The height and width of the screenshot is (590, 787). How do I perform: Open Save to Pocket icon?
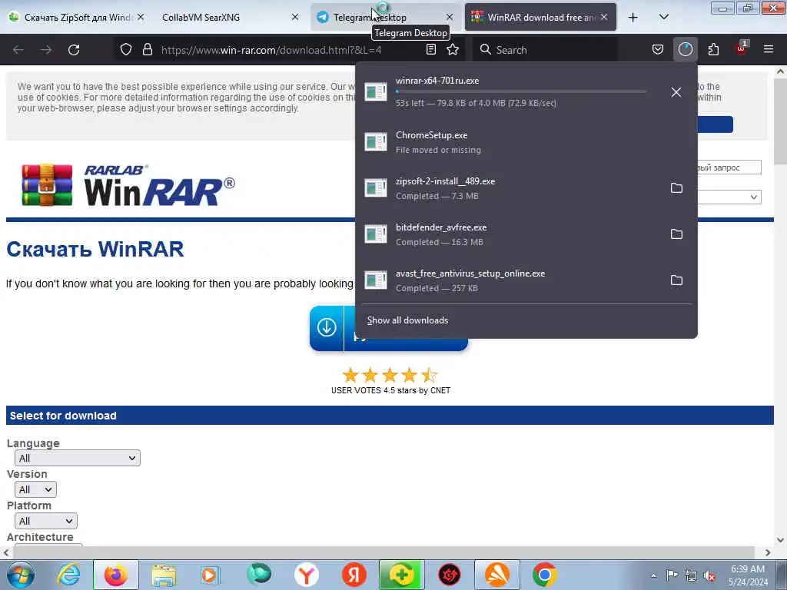click(x=658, y=50)
